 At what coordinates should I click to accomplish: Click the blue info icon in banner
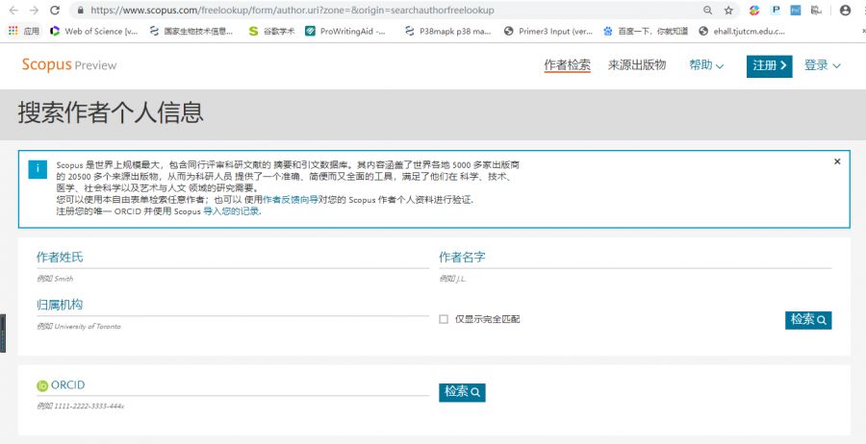tap(38, 169)
